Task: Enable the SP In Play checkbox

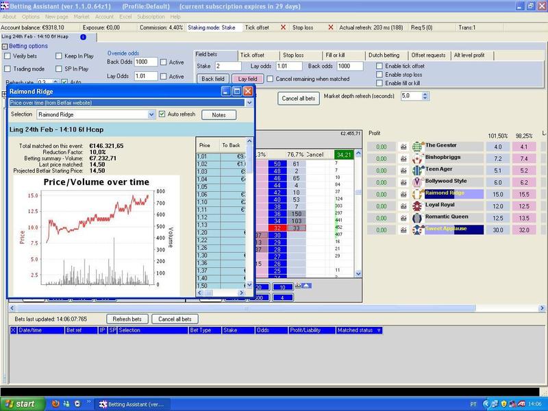Action: coord(59,69)
